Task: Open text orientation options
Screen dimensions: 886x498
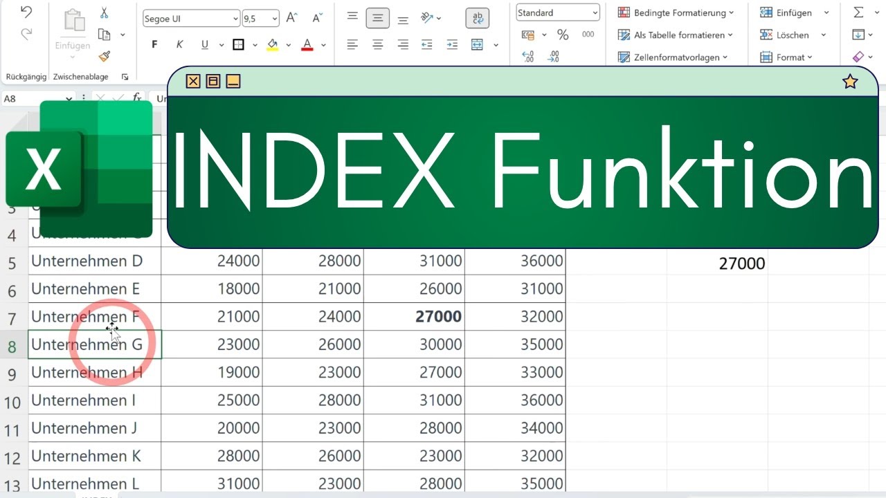Action: [x=431, y=18]
